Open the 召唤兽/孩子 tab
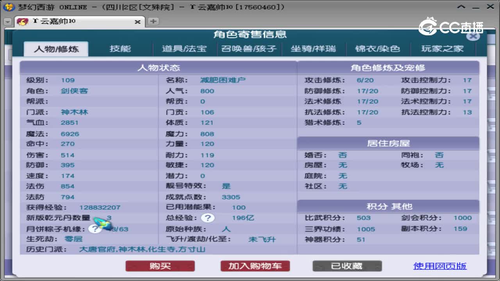The width and height of the screenshot is (500, 281). pyautogui.click(x=249, y=49)
